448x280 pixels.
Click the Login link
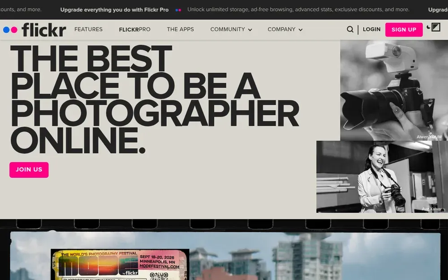[371, 30]
